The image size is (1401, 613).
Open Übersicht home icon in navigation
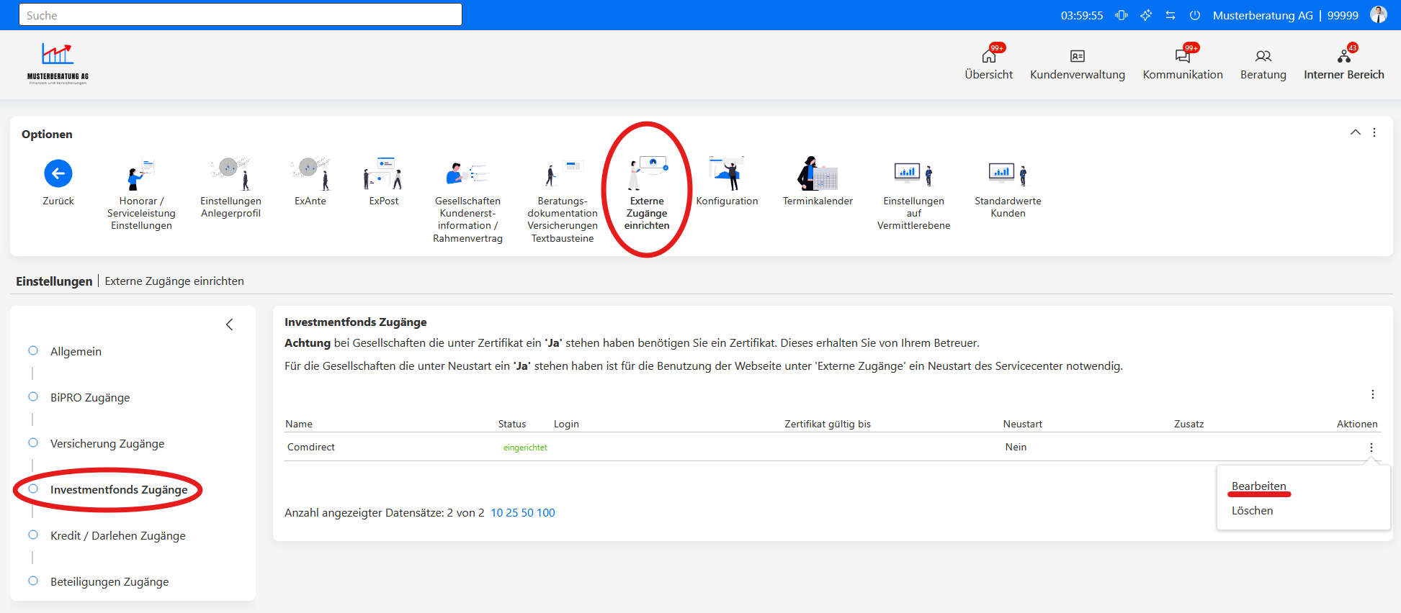(989, 56)
